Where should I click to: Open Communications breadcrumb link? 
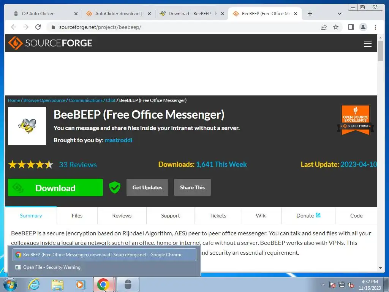tap(85, 100)
